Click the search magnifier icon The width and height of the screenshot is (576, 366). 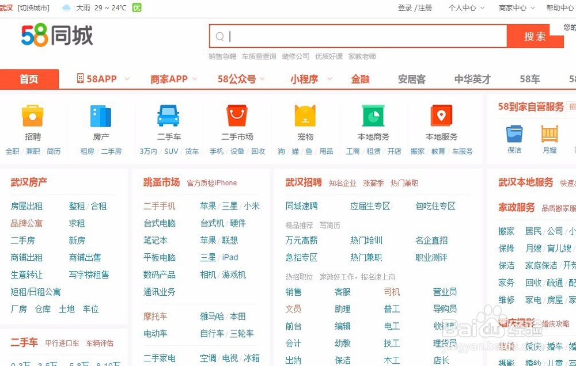click(219, 36)
